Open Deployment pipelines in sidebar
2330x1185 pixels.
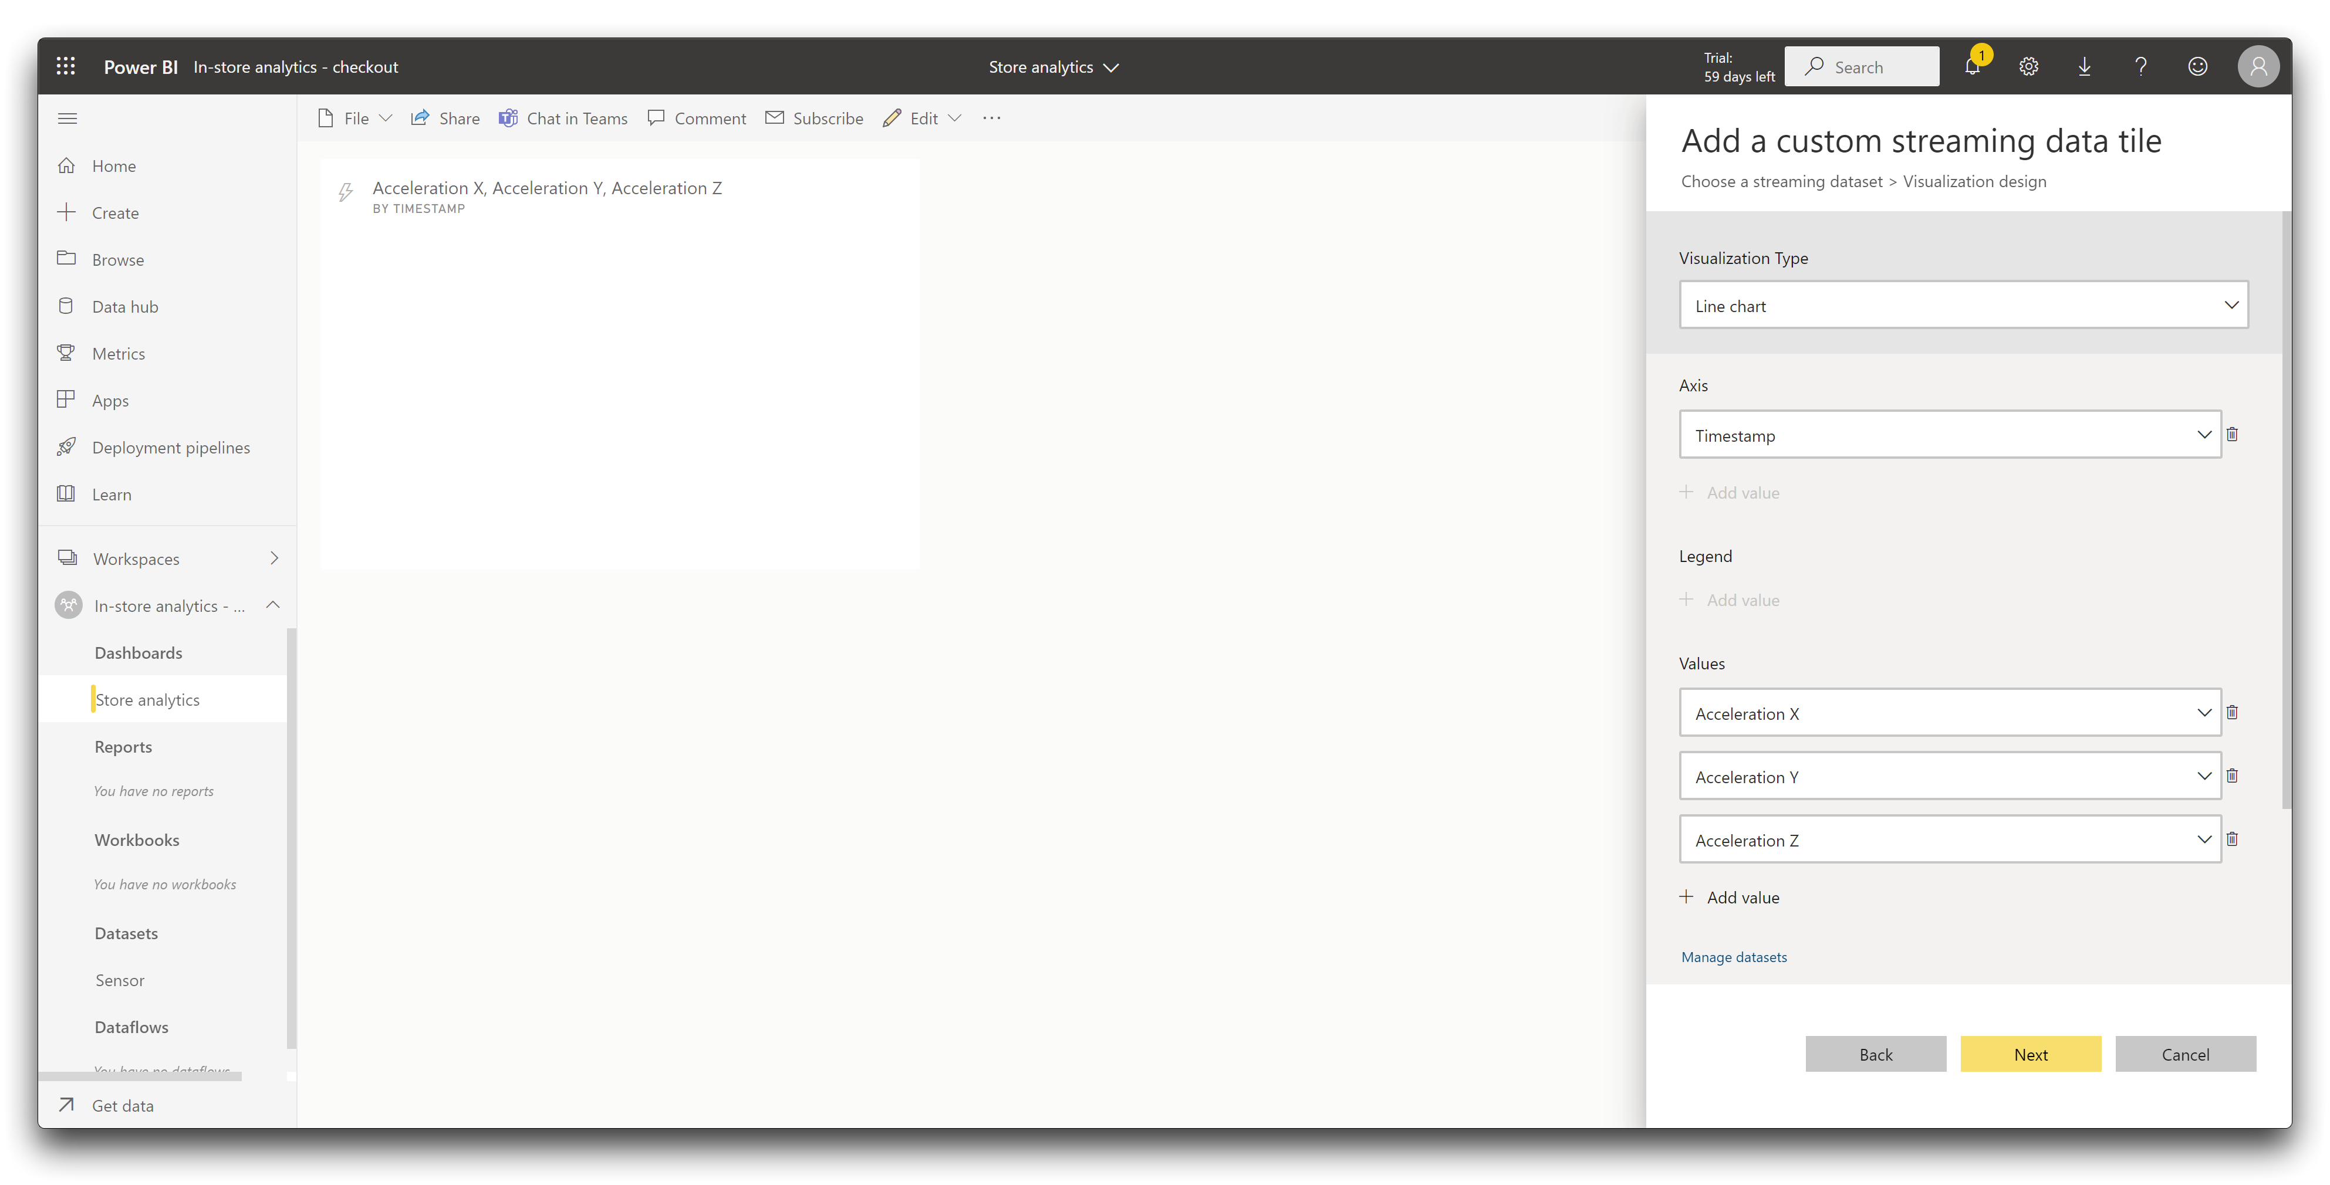click(167, 448)
